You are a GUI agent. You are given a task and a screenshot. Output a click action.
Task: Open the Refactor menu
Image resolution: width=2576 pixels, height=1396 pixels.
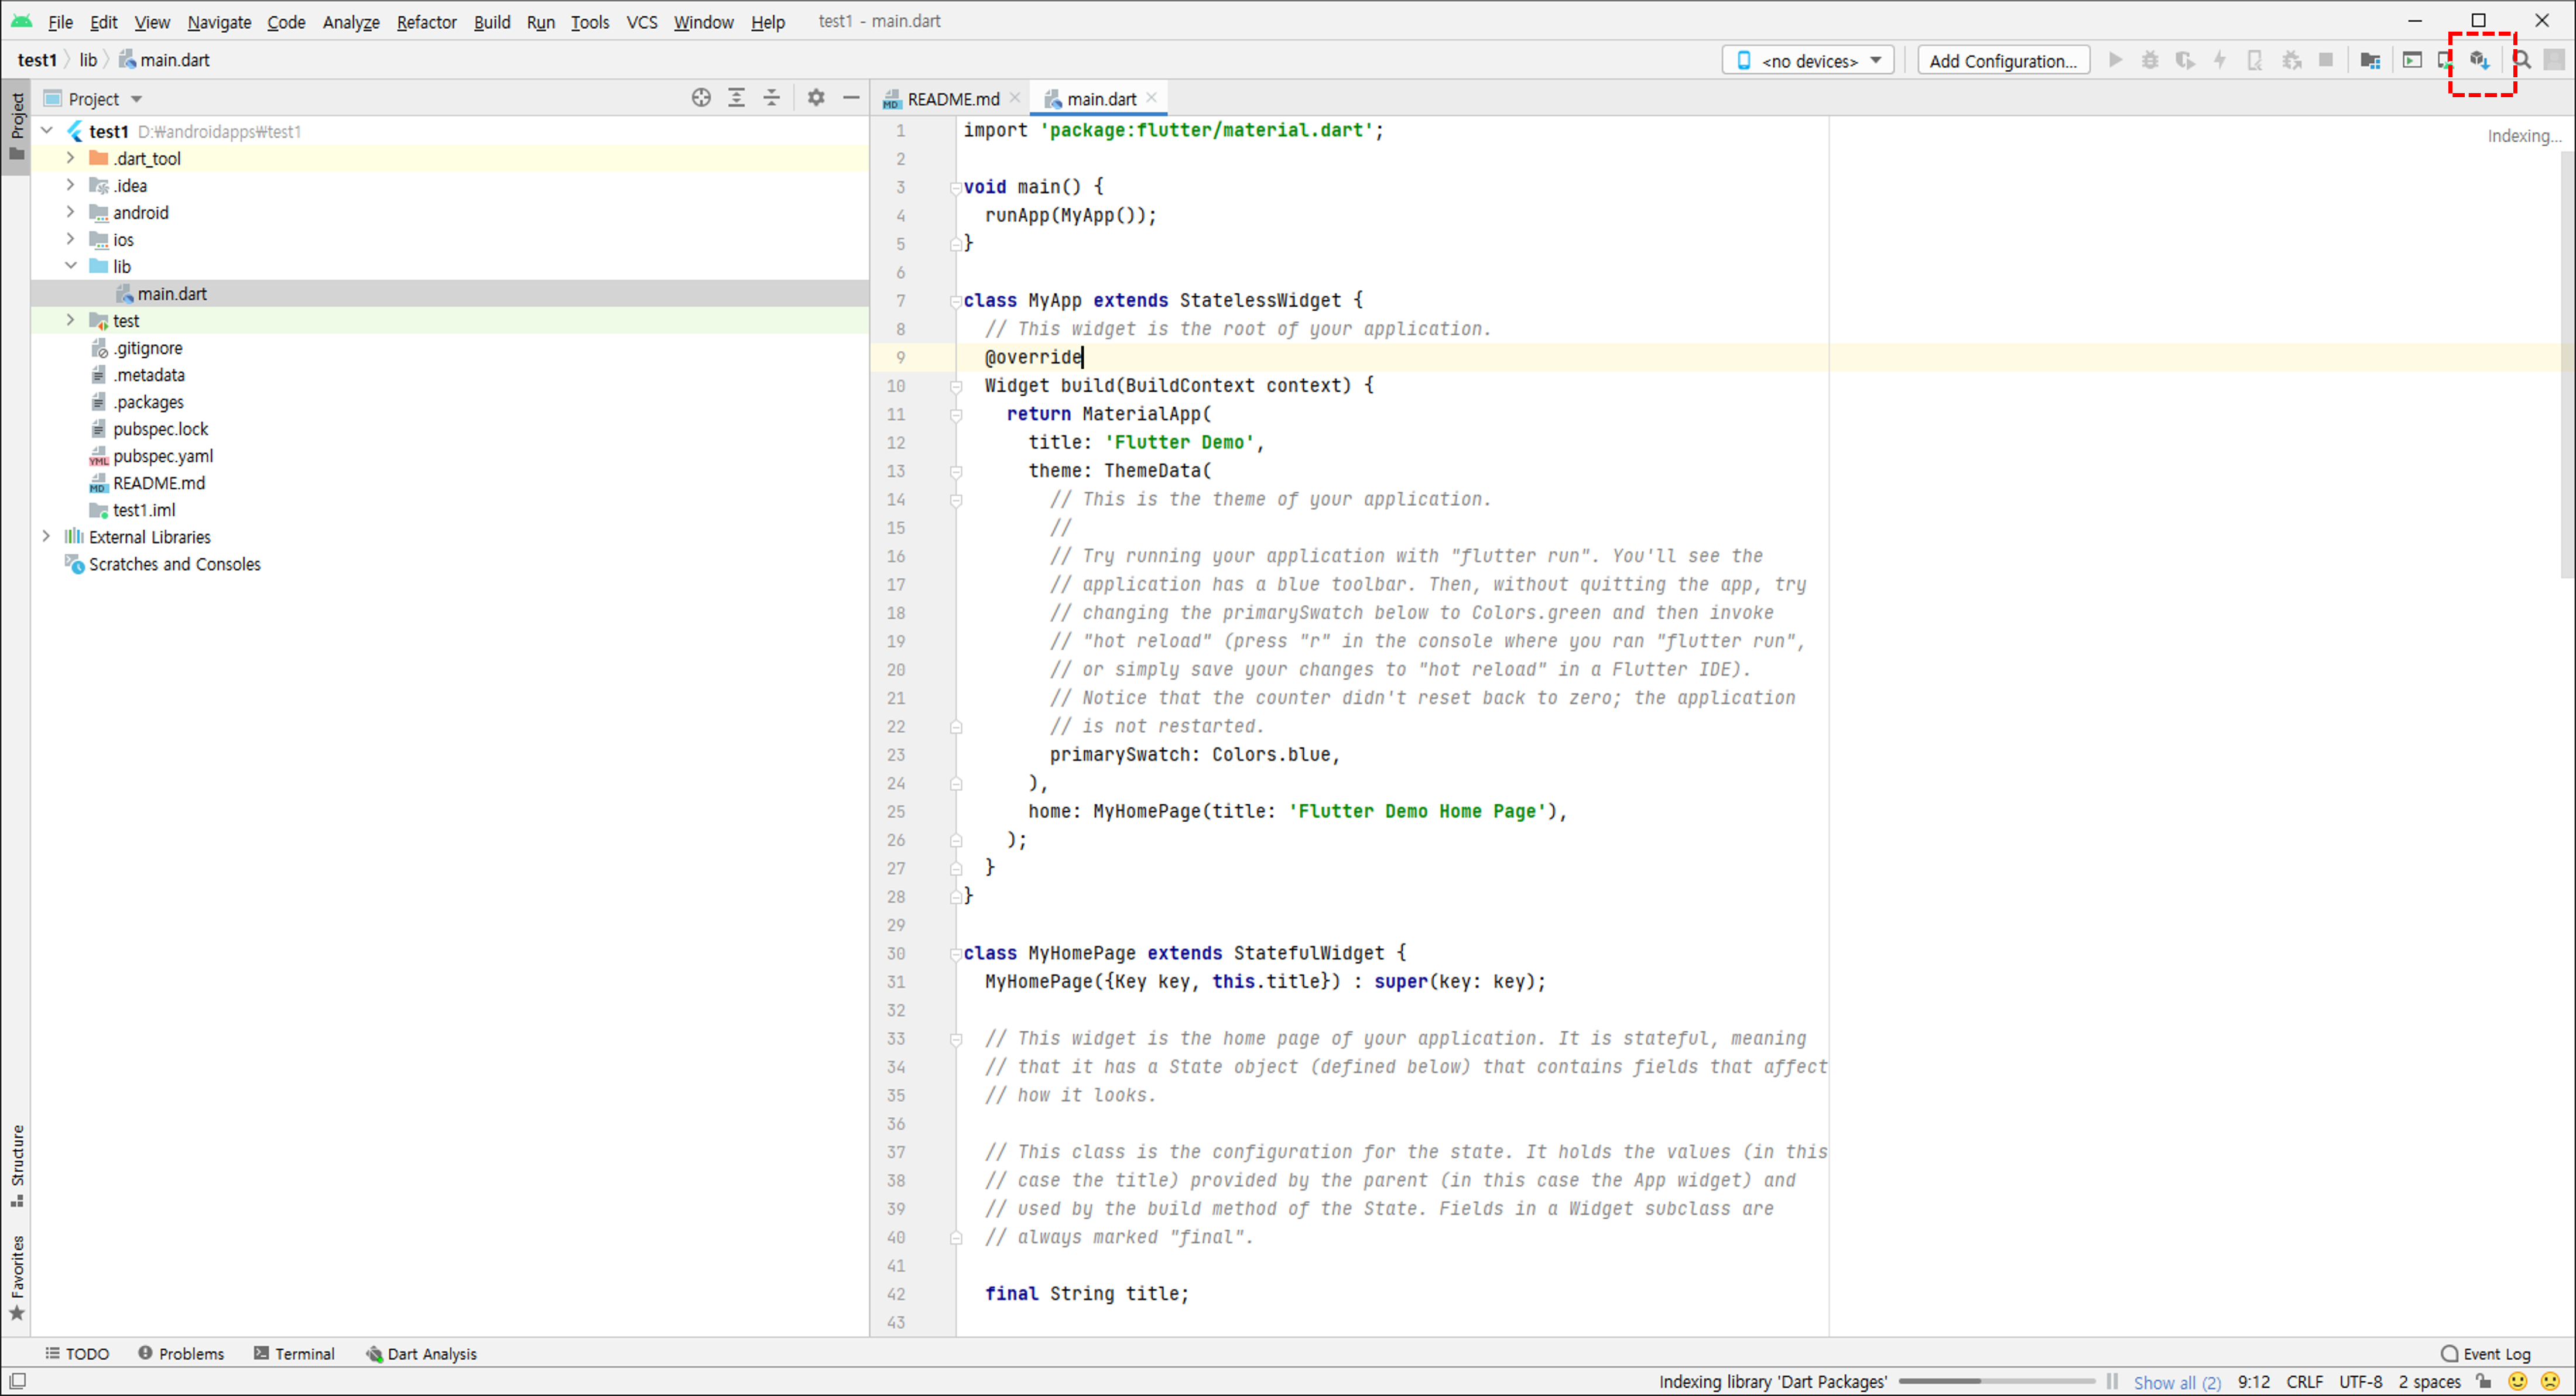pyautogui.click(x=426, y=21)
